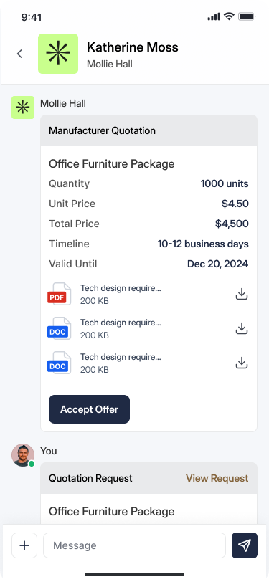Tap your profile photo avatar
The width and height of the screenshot is (269, 582).
[x=23, y=455]
